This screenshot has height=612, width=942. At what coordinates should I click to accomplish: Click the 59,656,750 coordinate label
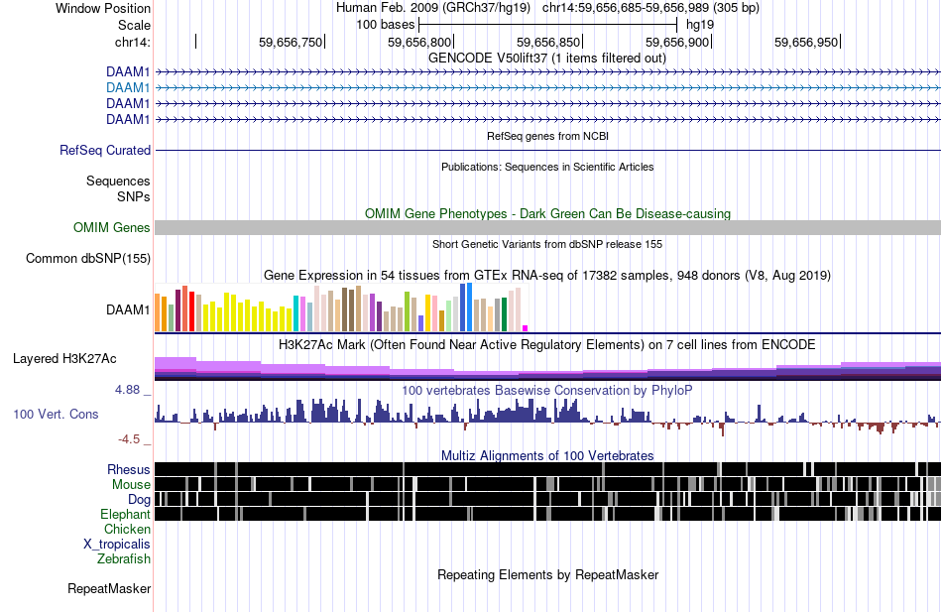click(x=291, y=43)
